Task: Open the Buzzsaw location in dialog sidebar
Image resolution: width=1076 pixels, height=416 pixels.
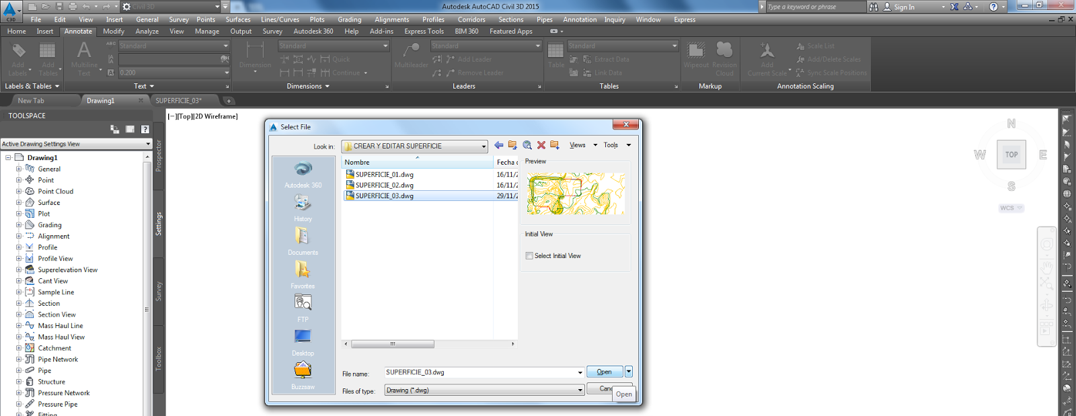Action: coord(303,375)
